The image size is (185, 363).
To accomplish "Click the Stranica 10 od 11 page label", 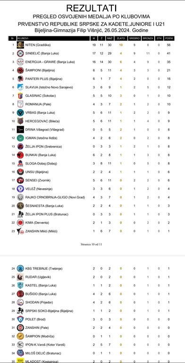I will [91, 244].
